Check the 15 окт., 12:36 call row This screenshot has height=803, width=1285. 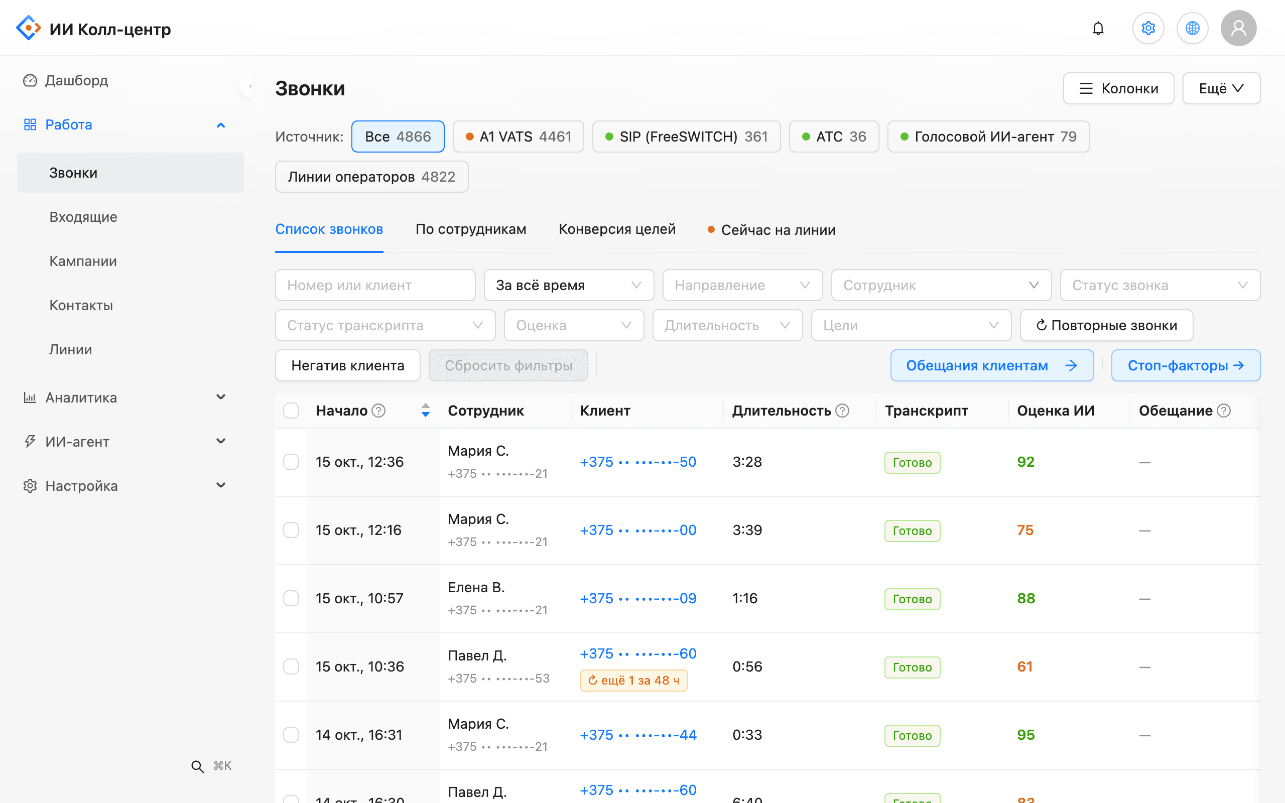pyautogui.click(x=291, y=462)
